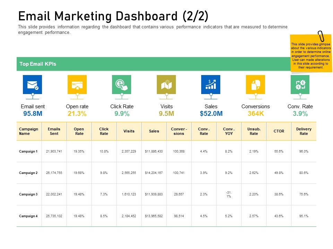Click the Sales column header

(154, 131)
